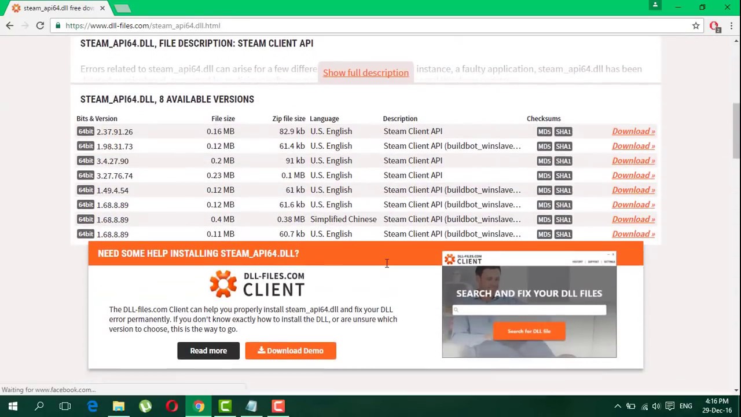Viewport: 741px width, 417px height.
Task: Open the action center notifications icon
Action: 670,406
